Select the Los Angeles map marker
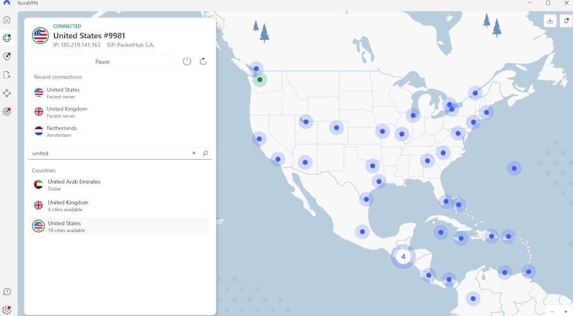Screen dimensions: 573x316 click(x=278, y=159)
